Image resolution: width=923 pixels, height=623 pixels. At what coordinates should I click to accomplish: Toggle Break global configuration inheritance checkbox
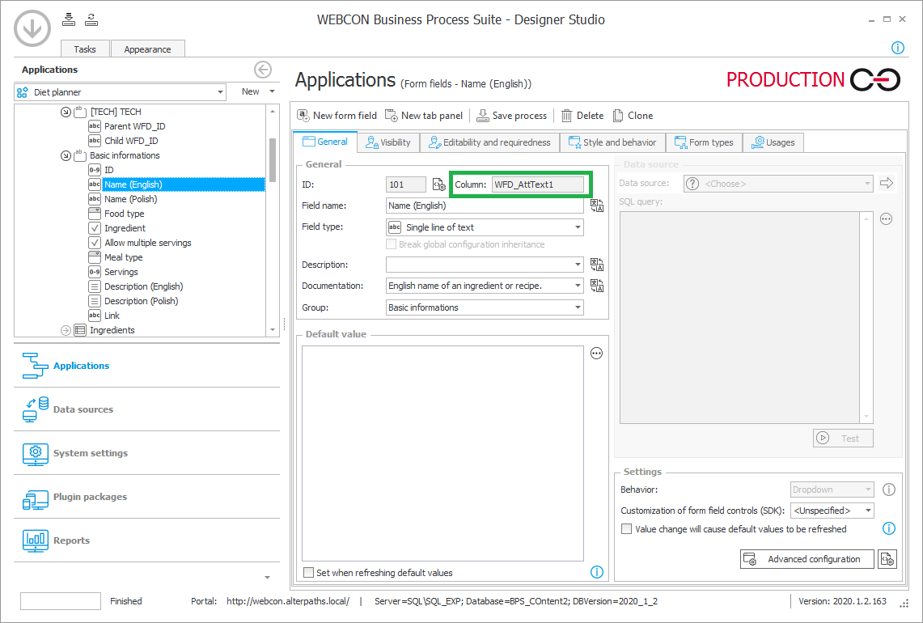391,244
